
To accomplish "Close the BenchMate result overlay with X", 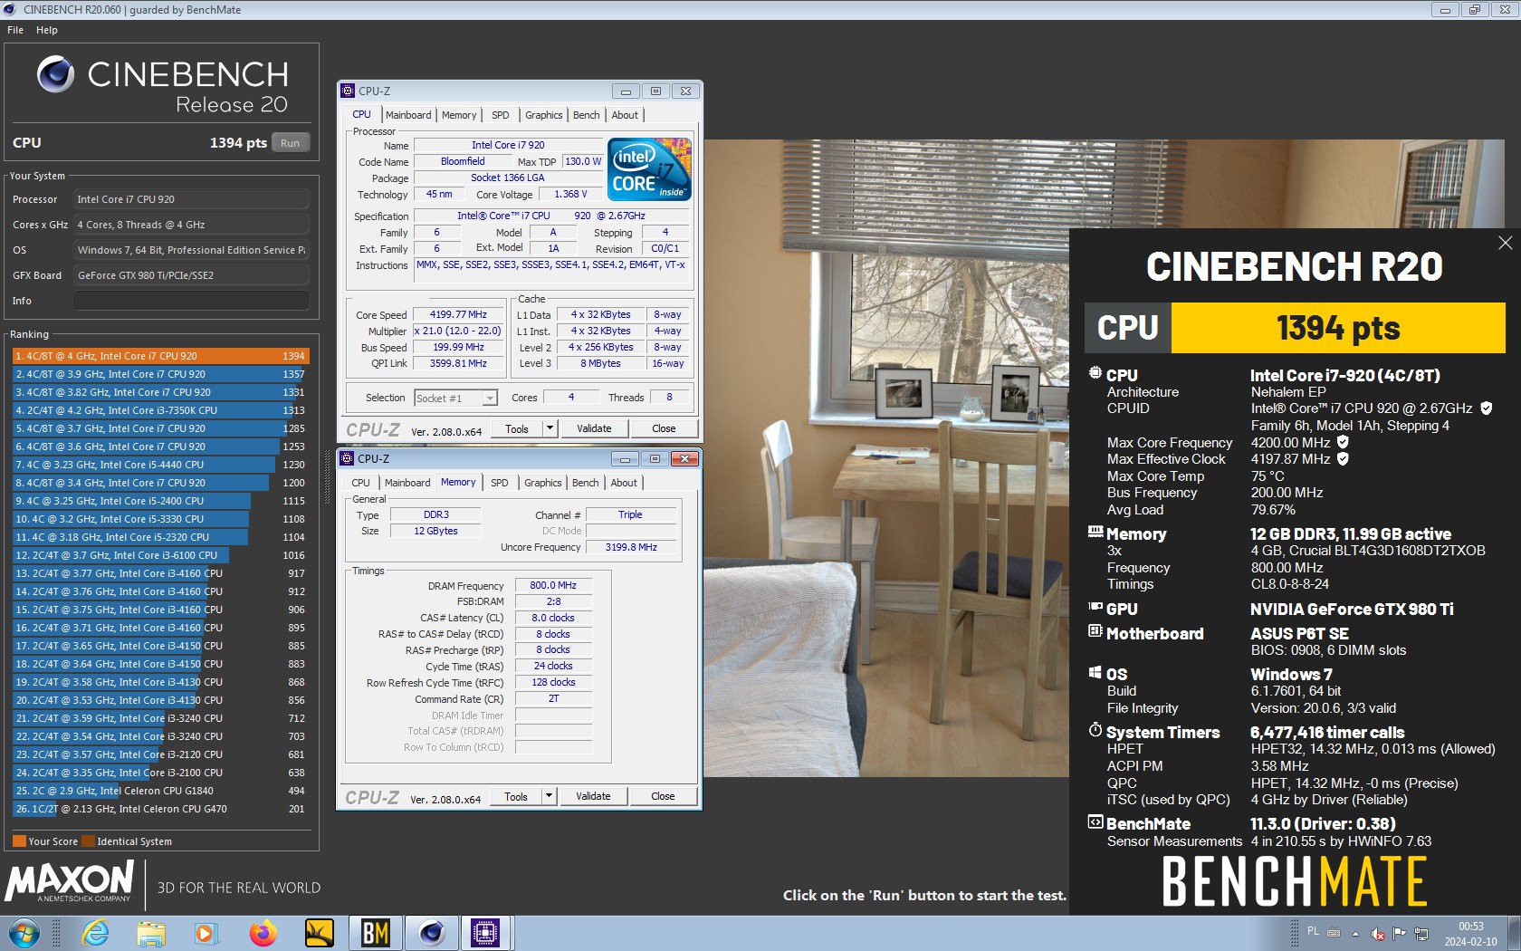I will 1505,243.
